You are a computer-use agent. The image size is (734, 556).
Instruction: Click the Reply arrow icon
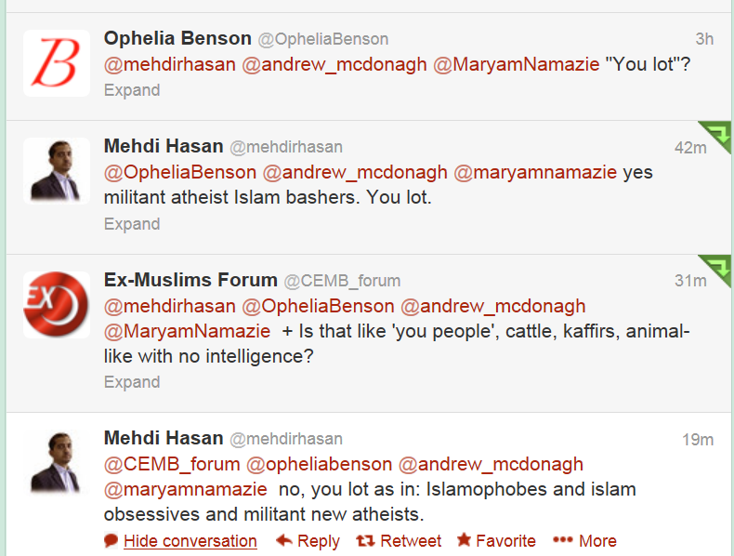point(284,540)
